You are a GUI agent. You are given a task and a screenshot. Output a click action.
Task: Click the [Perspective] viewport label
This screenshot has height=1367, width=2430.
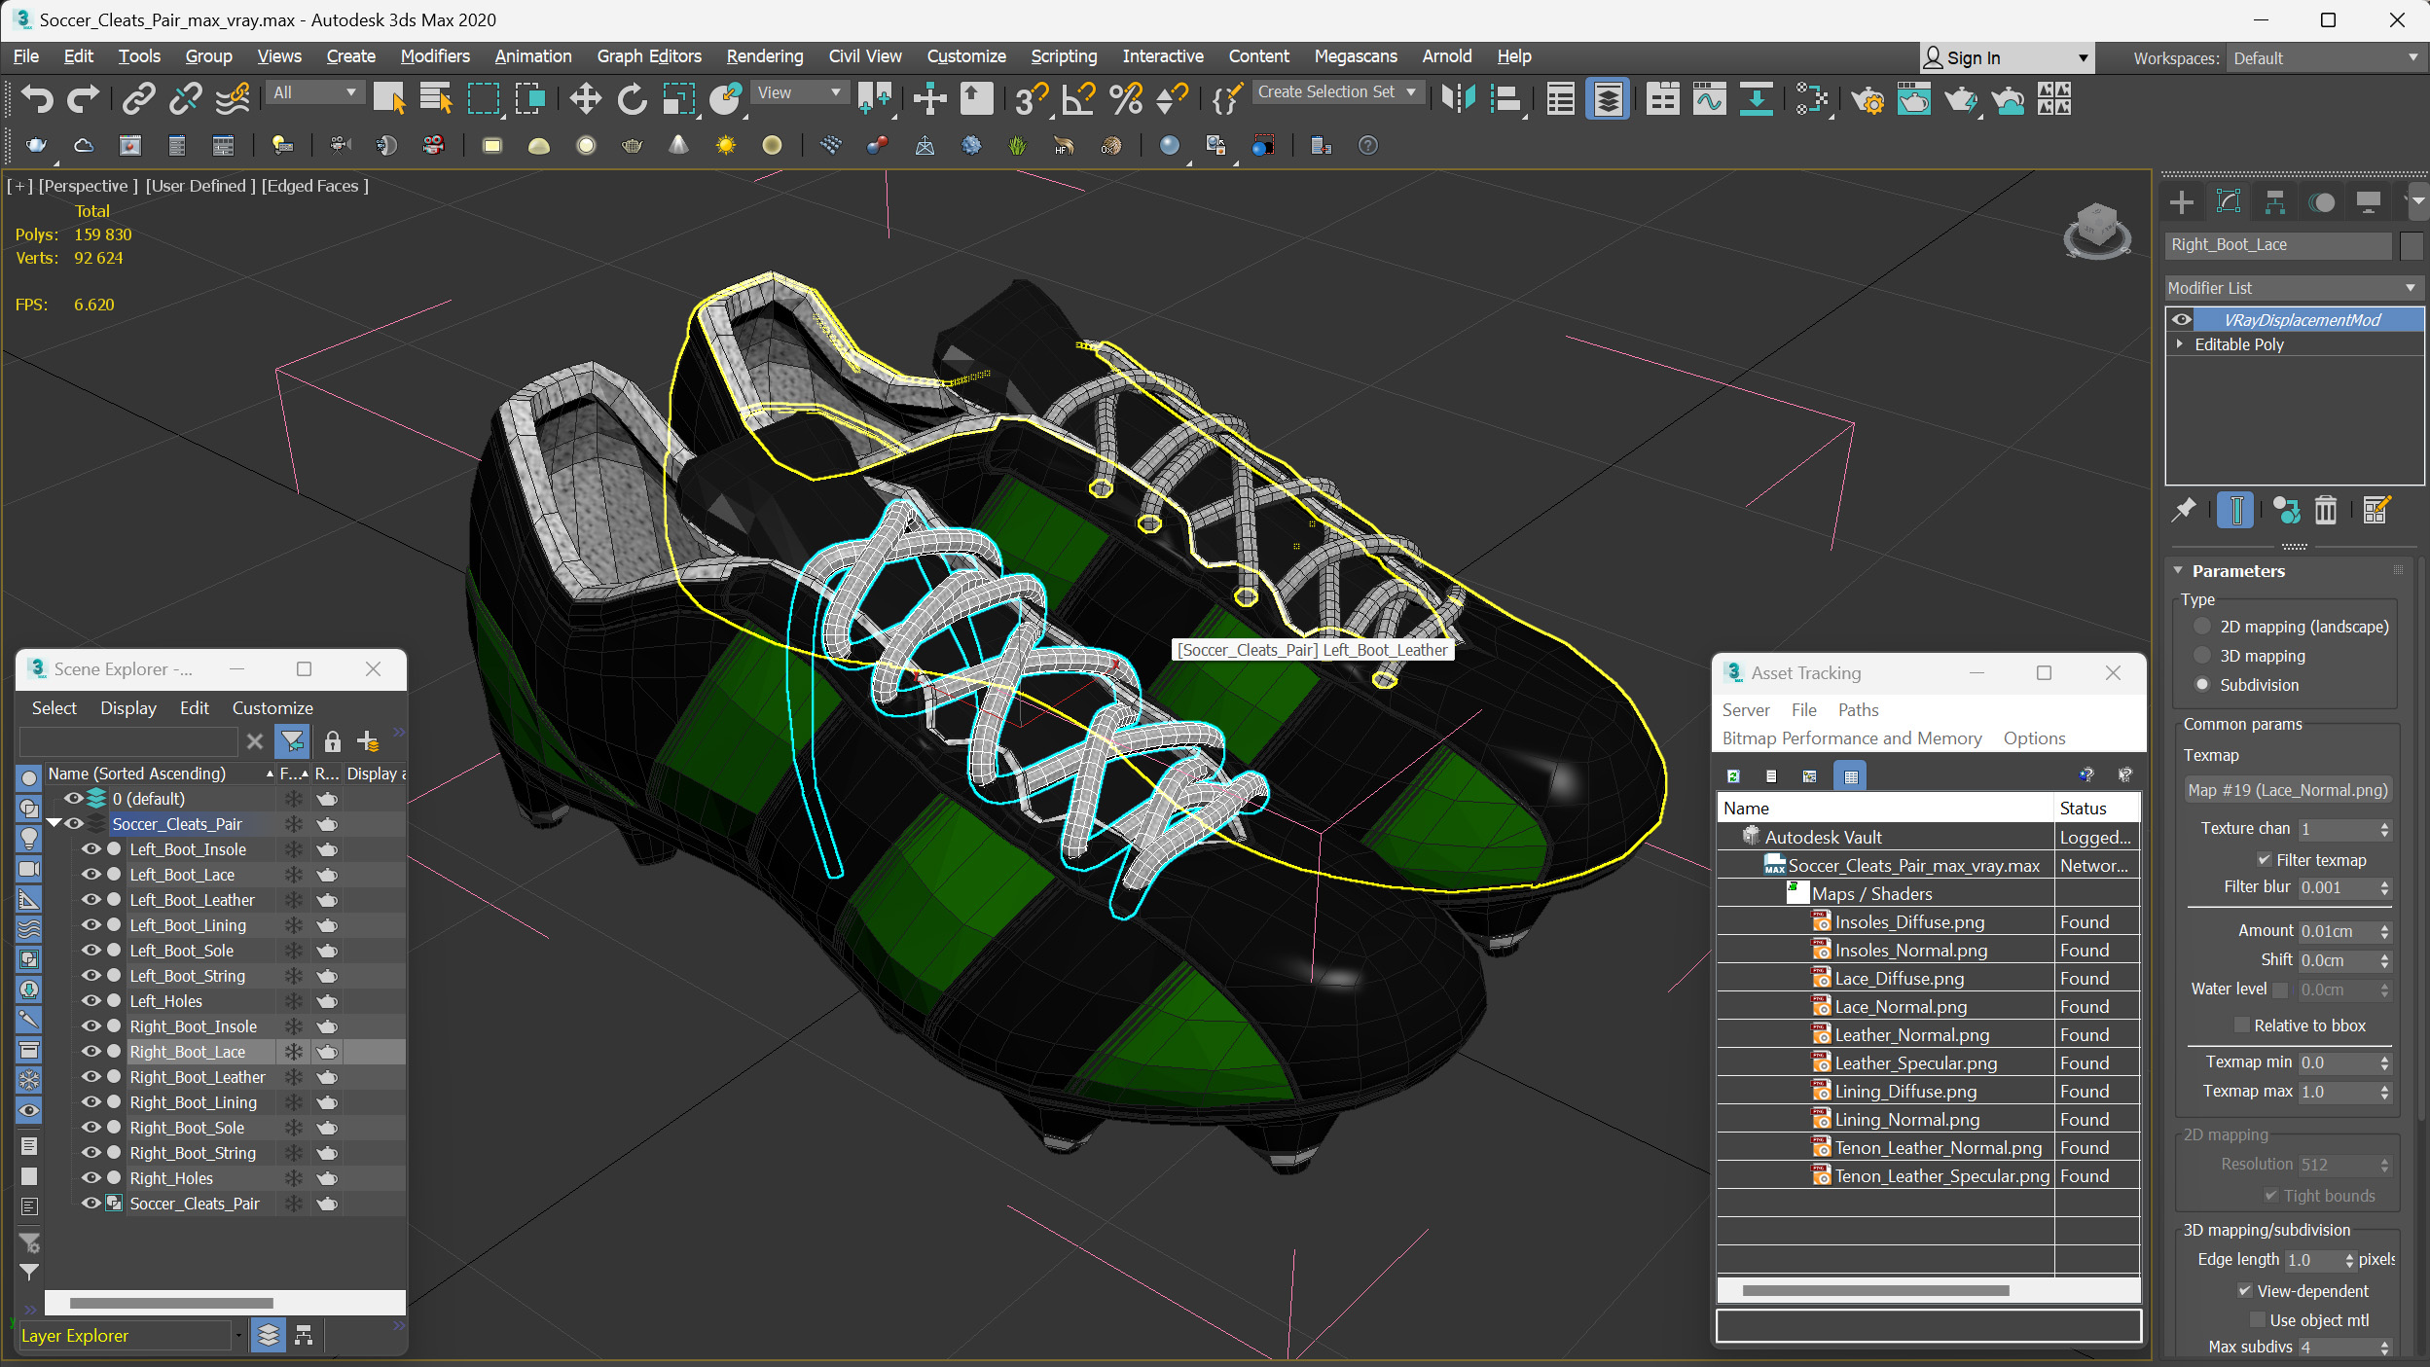point(88,186)
